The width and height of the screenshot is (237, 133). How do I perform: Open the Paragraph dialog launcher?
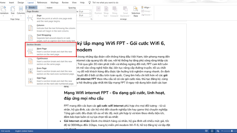91,19
